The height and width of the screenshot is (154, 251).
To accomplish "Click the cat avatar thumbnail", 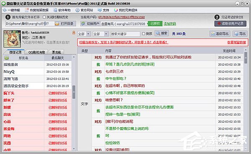I will click(x=12, y=39).
